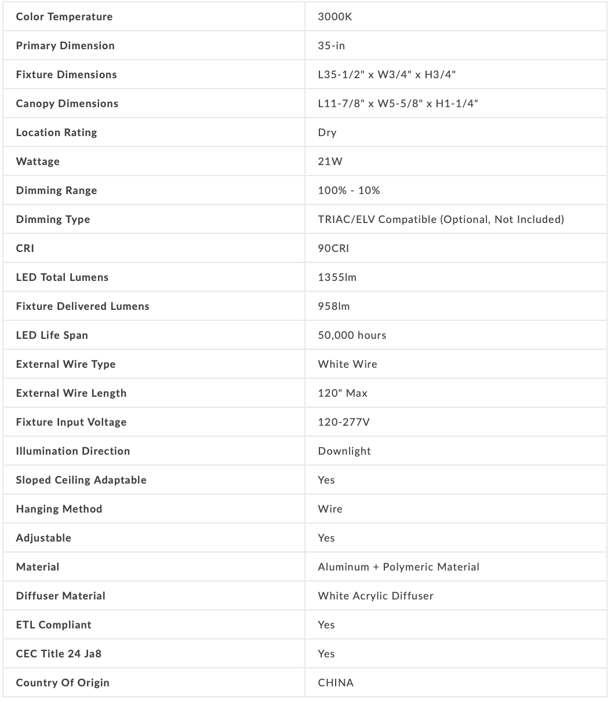
Task: Click the 958lm delivered lumens value
Action: 334,306
